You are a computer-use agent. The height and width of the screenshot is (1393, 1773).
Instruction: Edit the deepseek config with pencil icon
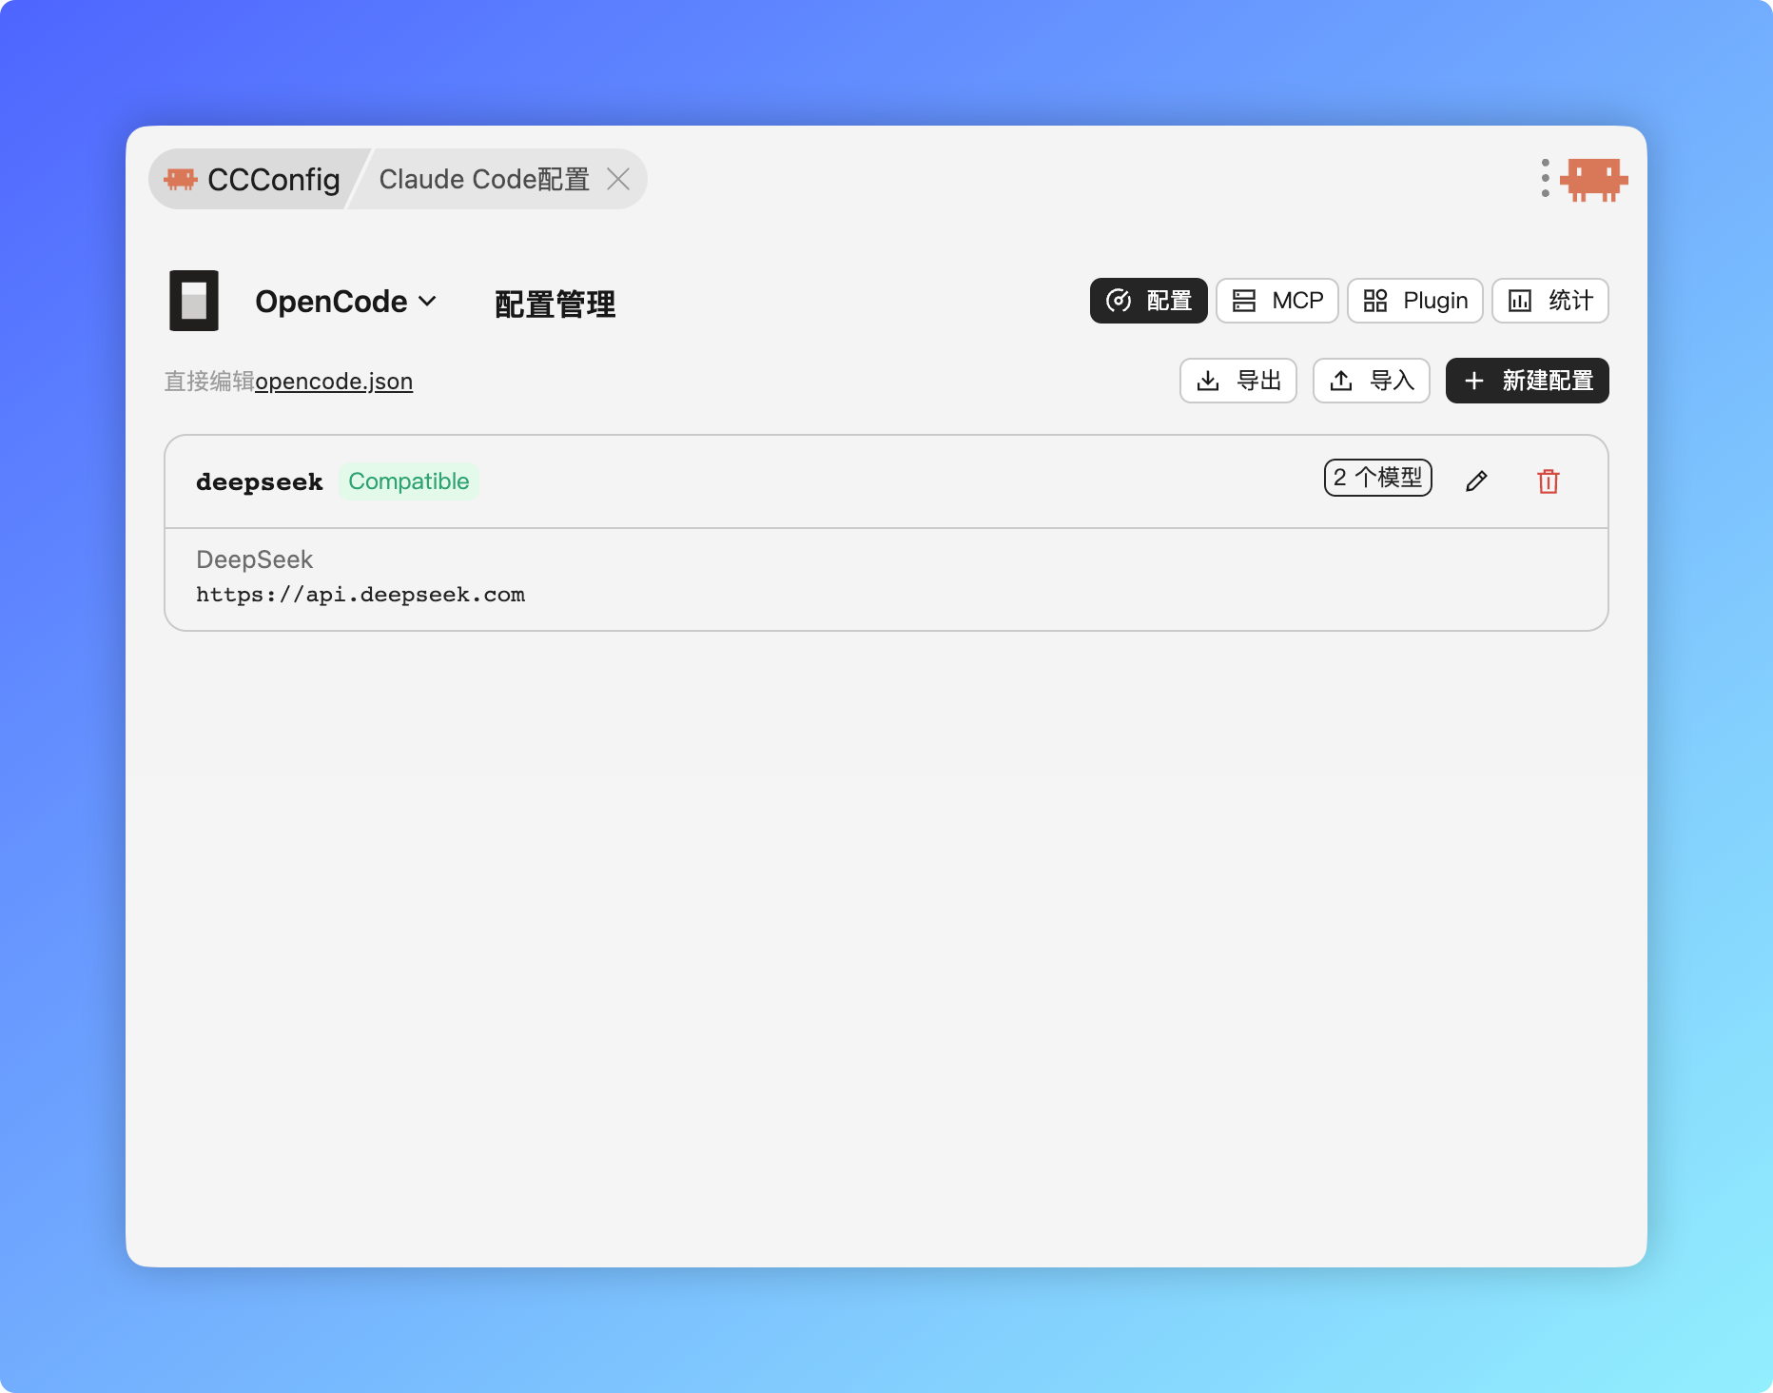point(1476,481)
